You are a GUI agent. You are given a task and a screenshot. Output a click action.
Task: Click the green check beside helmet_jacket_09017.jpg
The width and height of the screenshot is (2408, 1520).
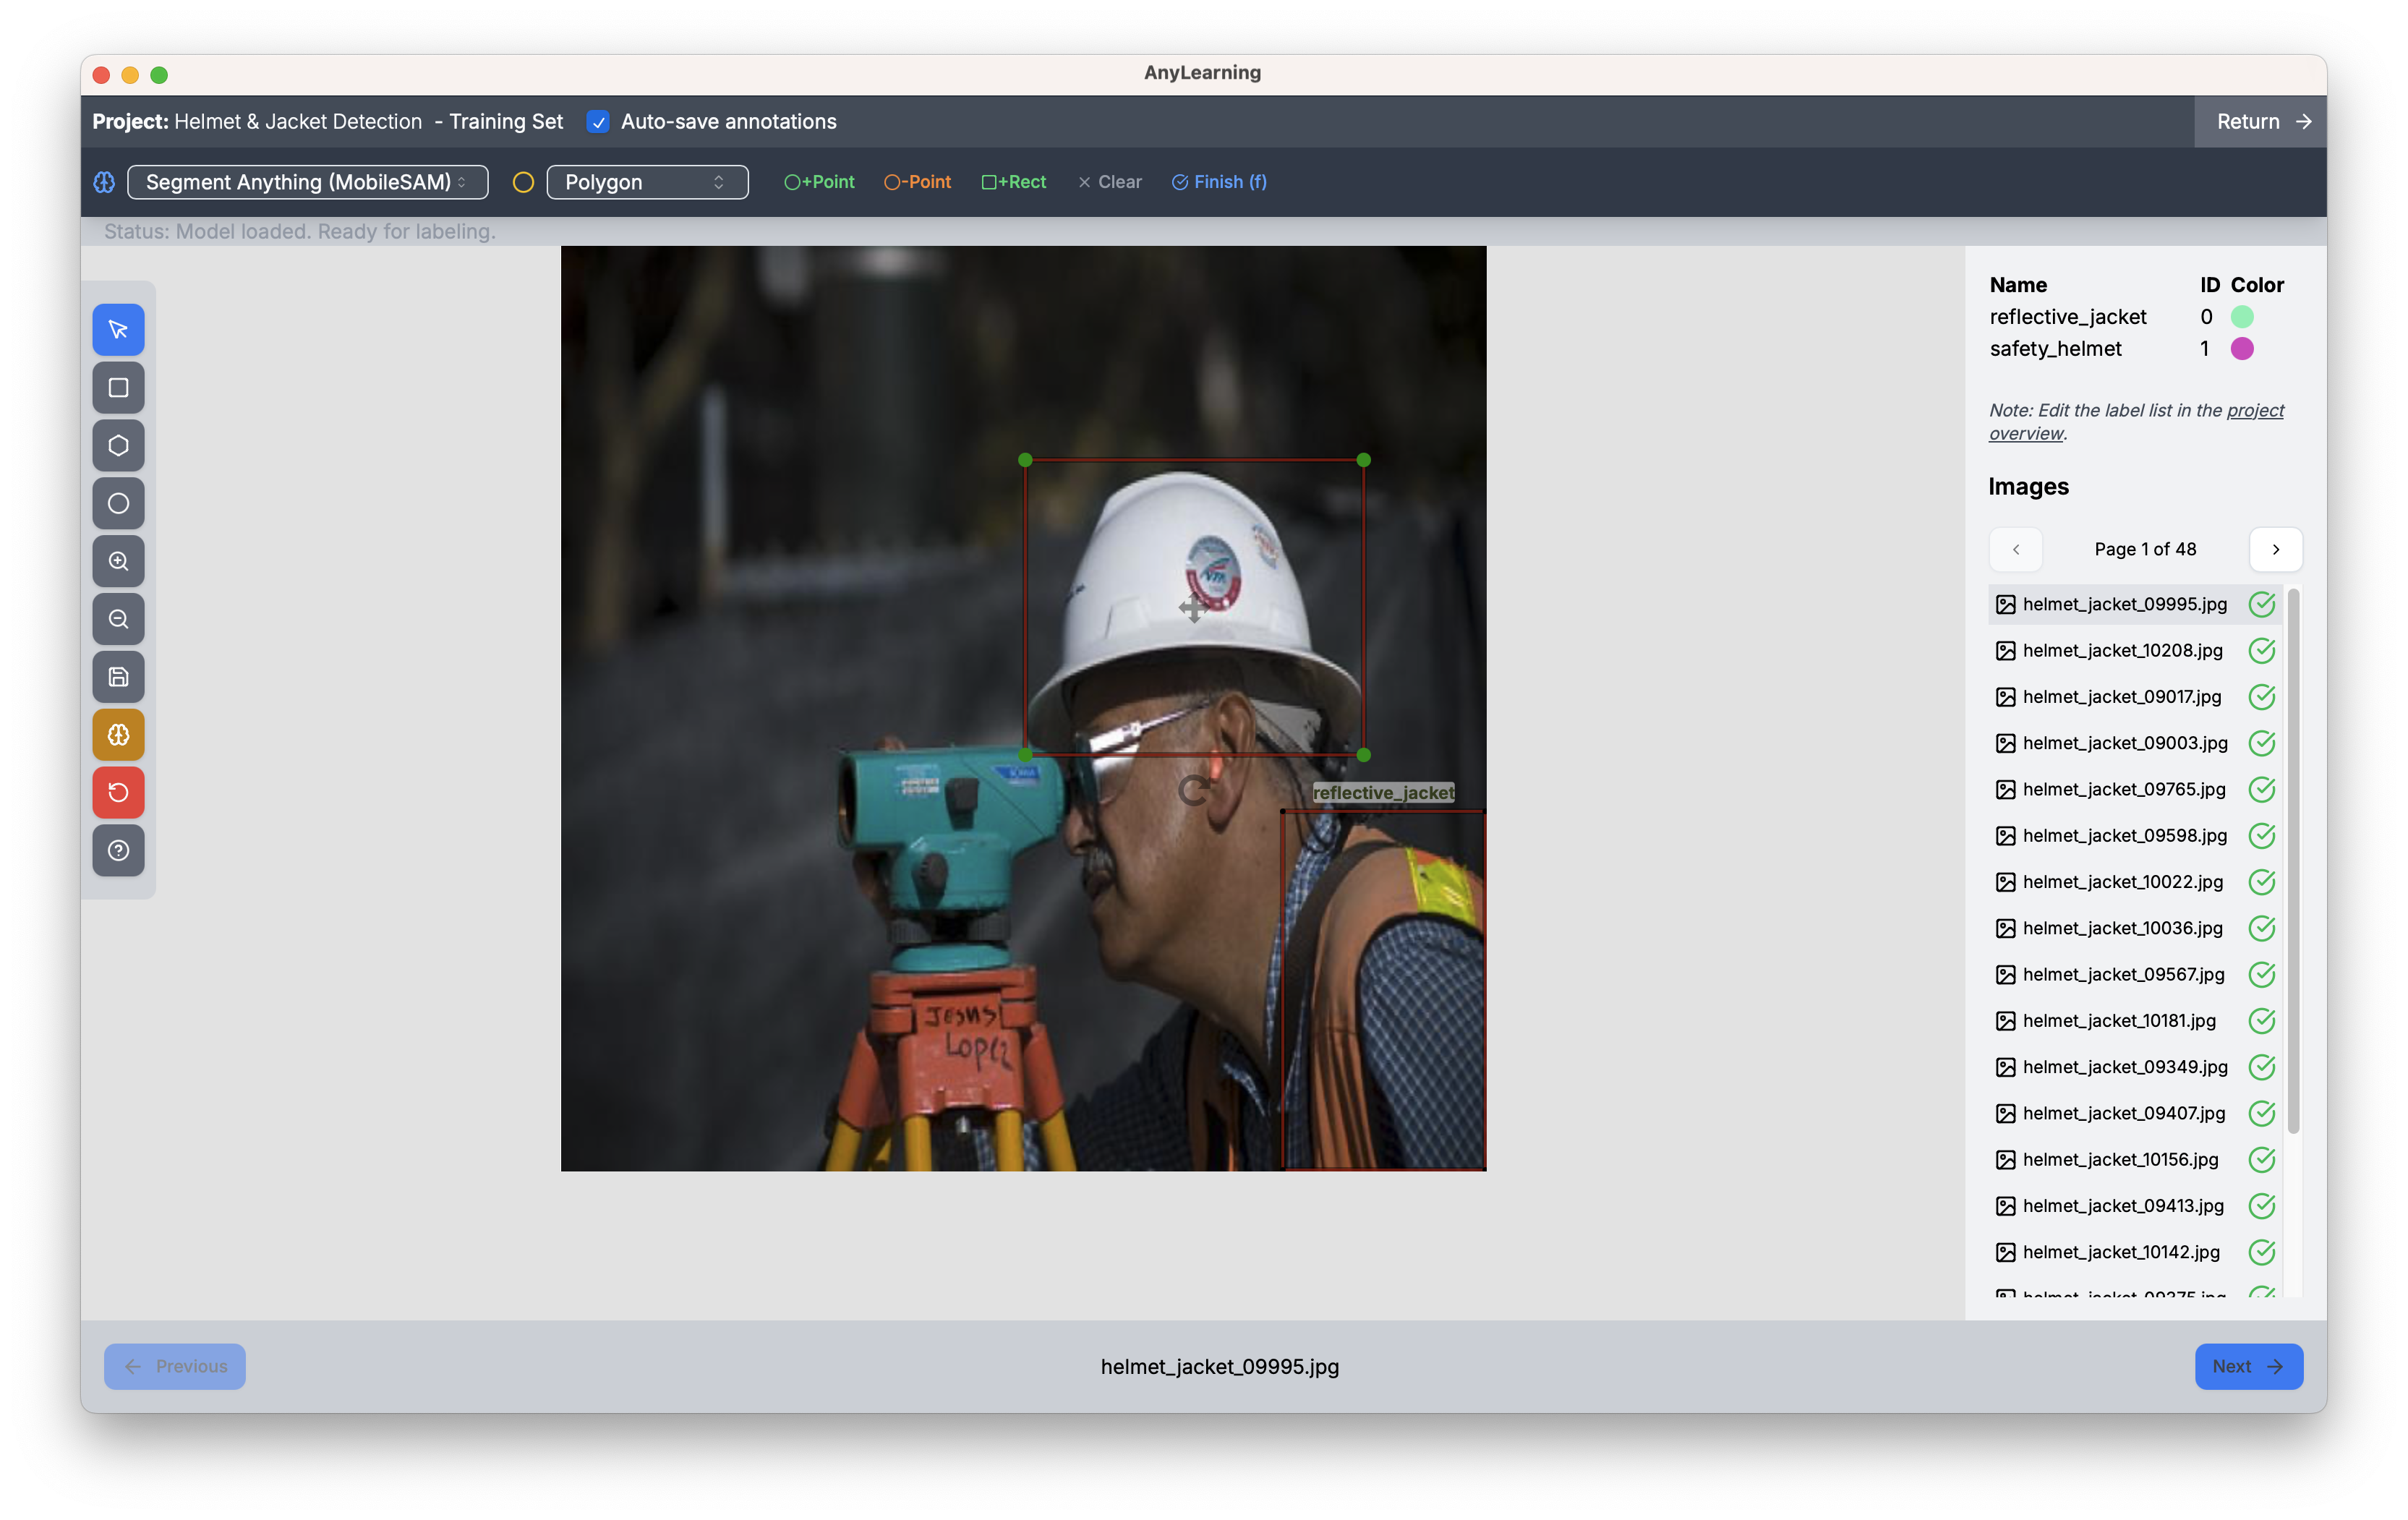2261,697
